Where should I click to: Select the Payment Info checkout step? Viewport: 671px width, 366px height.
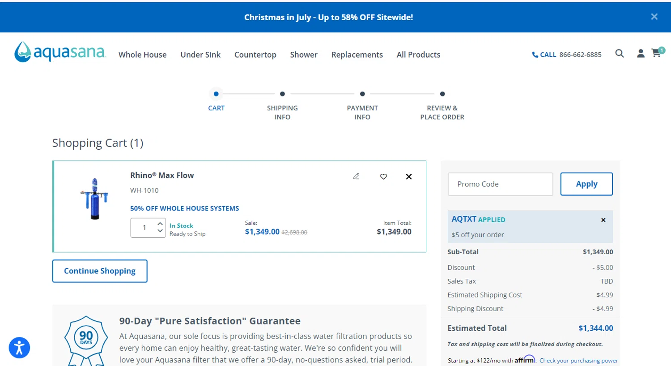click(362, 105)
